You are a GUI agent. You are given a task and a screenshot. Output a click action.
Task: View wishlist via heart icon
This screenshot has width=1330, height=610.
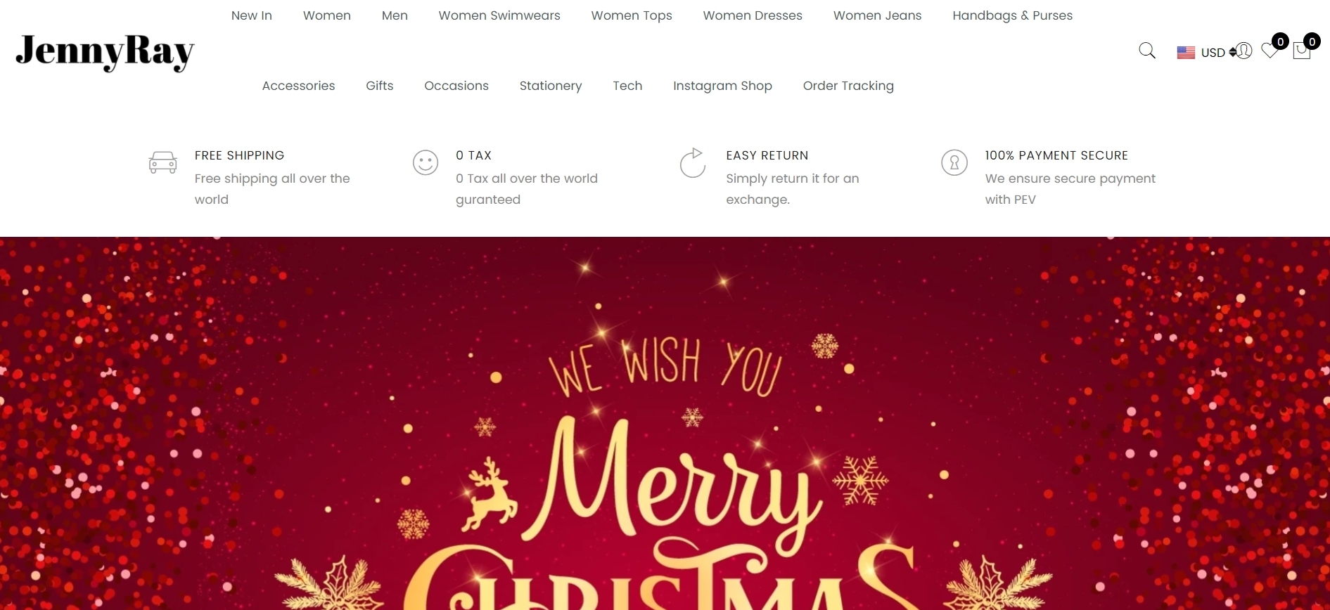1270,51
